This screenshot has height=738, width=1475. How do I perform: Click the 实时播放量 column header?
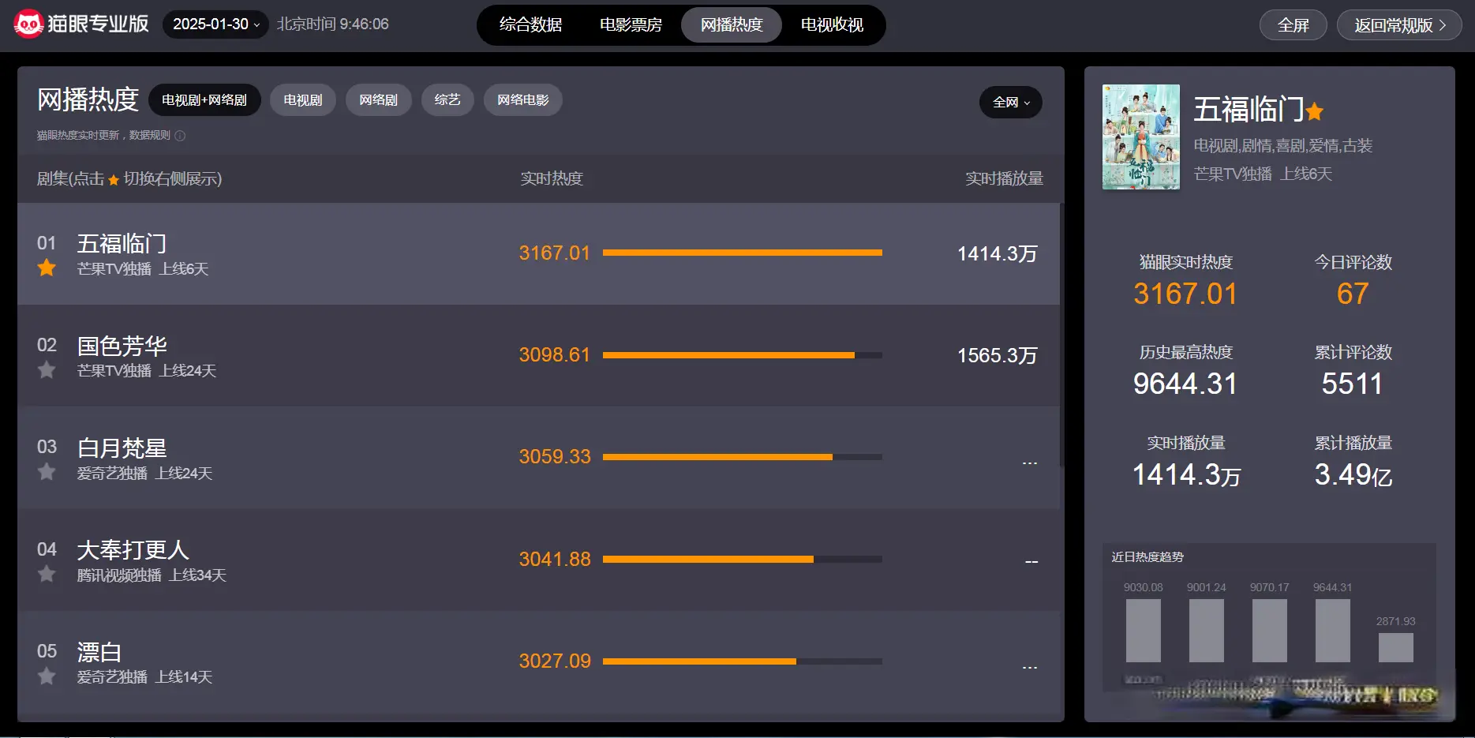[1004, 178]
